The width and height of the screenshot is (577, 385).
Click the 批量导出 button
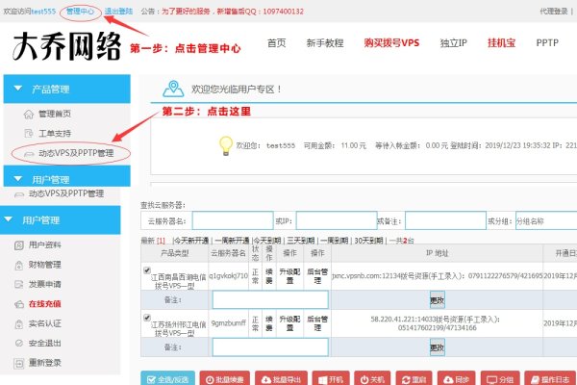[281, 378]
